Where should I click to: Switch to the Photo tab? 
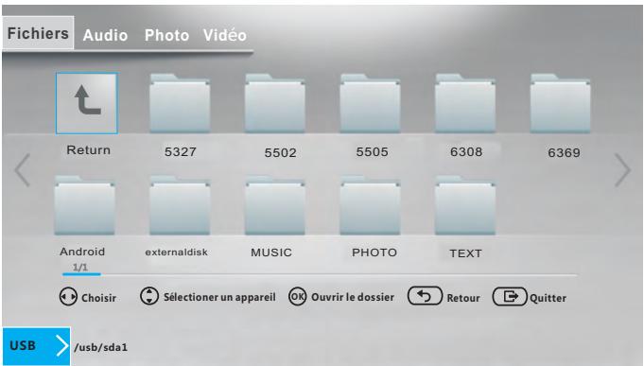[166, 35]
